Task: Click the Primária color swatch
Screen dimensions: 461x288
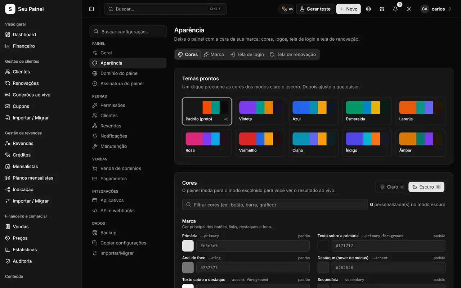Action: (188, 246)
